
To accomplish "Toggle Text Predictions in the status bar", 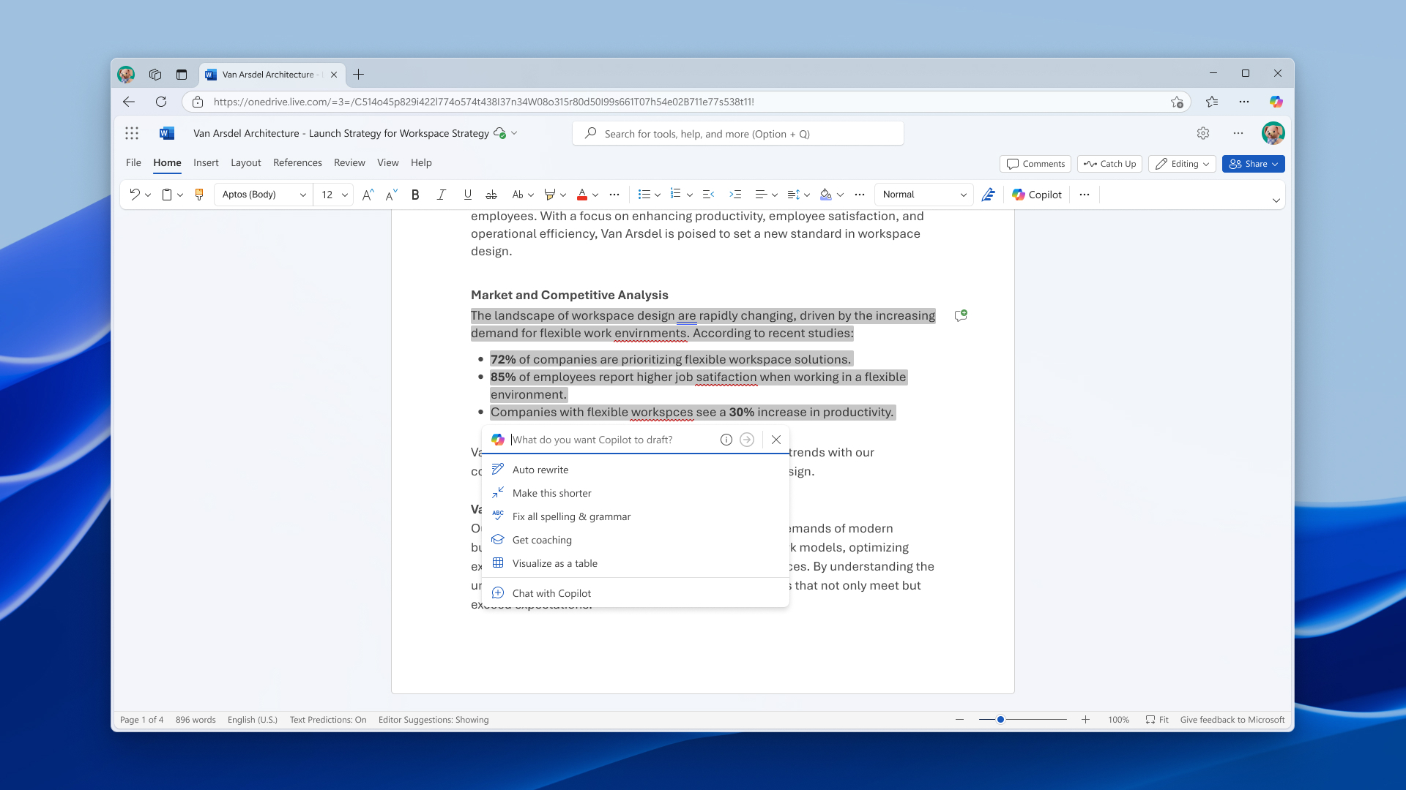I will coord(327,719).
